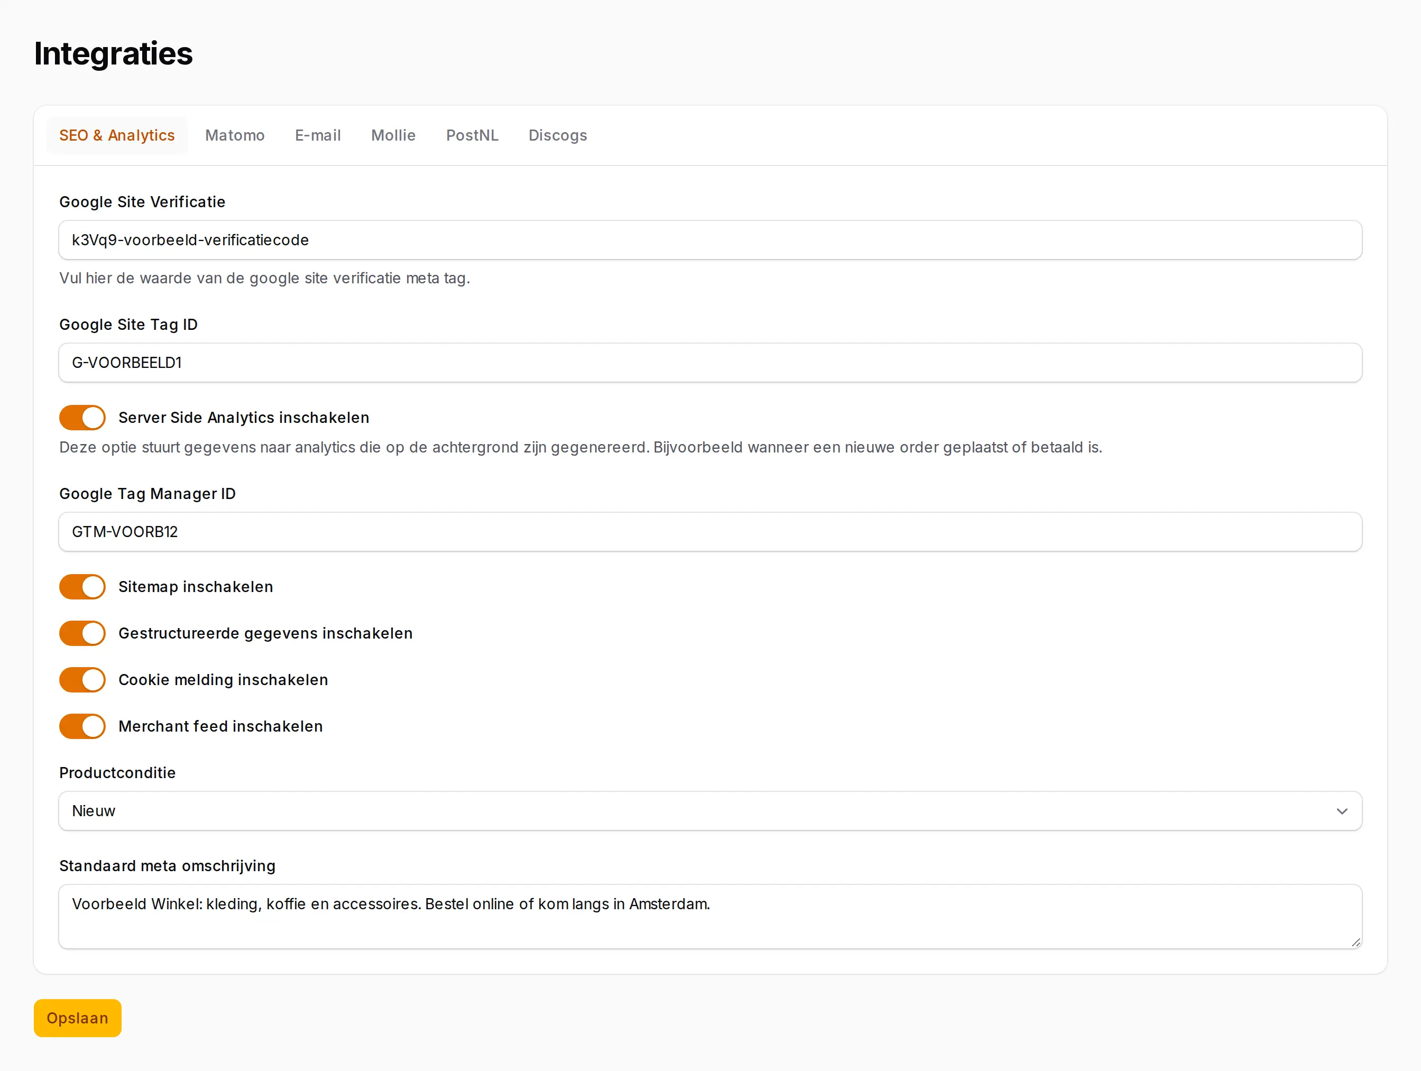Disable Server Side Analytics toggle
Screen dimensions: 1421x1071
coord(82,418)
